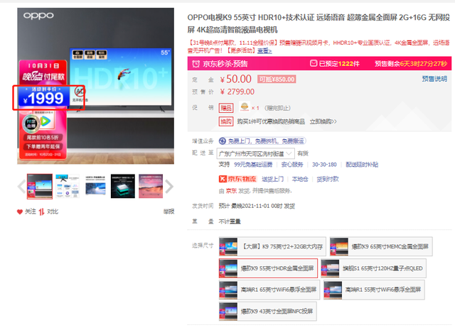Click the deposit price ¥50.00
This screenshot has height=330, width=455.
coord(235,79)
